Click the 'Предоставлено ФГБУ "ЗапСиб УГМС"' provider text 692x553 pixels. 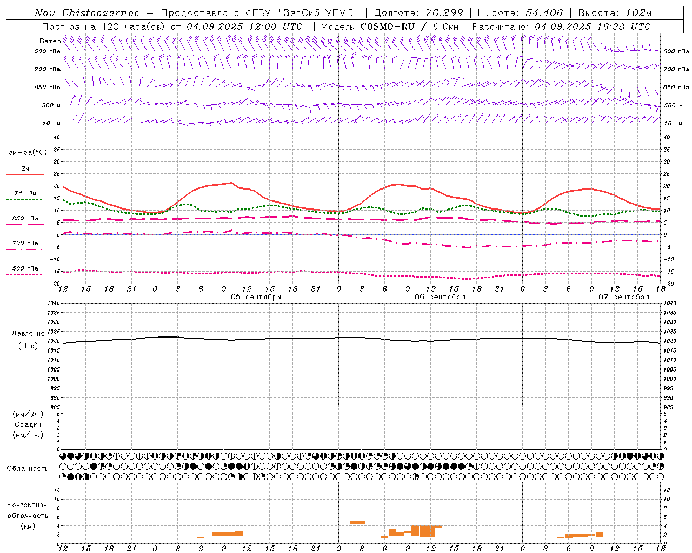point(260,13)
